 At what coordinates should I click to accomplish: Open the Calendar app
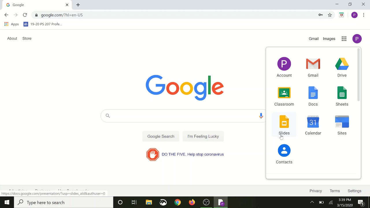point(313,125)
